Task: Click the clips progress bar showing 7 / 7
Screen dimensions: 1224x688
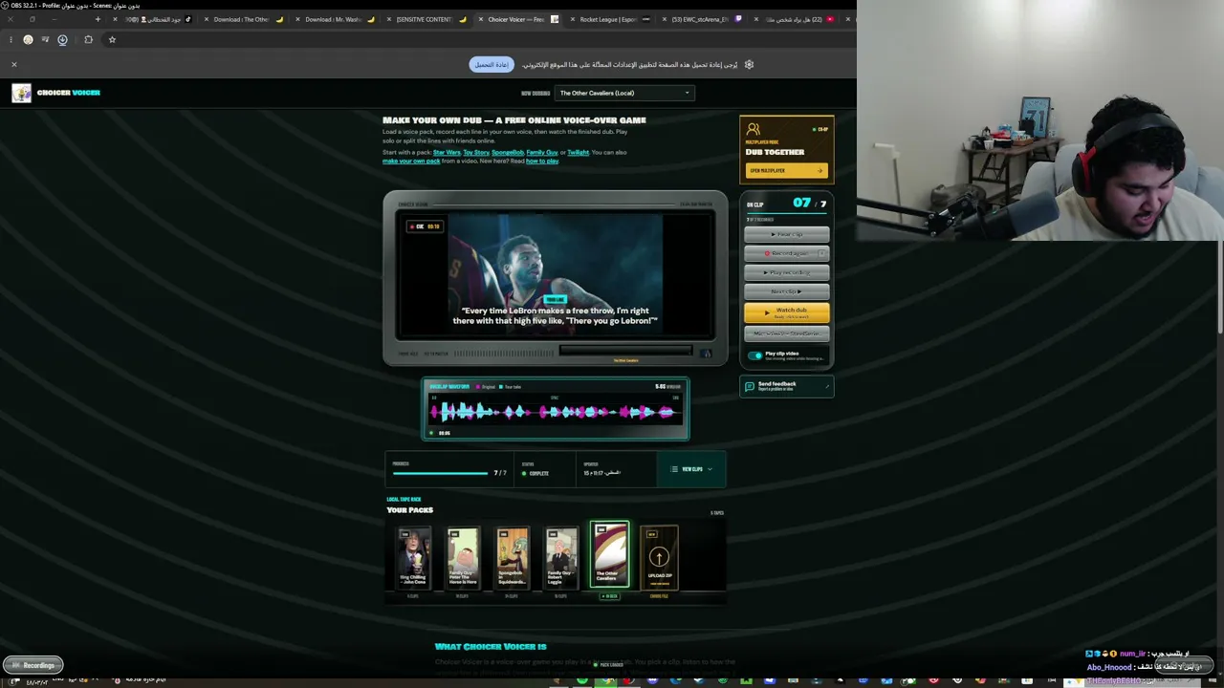Action: click(x=441, y=473)
